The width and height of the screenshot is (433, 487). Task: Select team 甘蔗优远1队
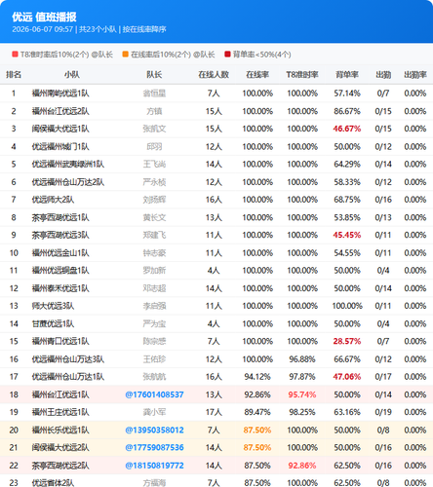(x=53, y=323)
